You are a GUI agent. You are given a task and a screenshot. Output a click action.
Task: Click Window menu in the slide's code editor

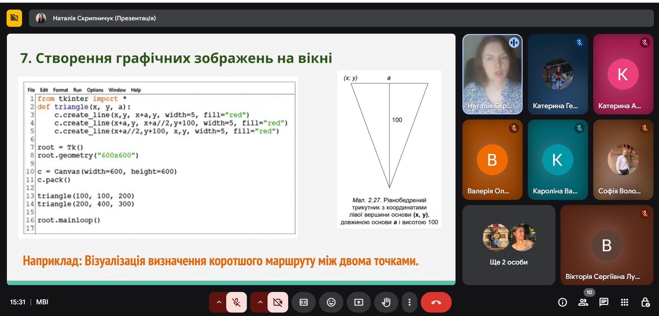(x=117, y=90)
